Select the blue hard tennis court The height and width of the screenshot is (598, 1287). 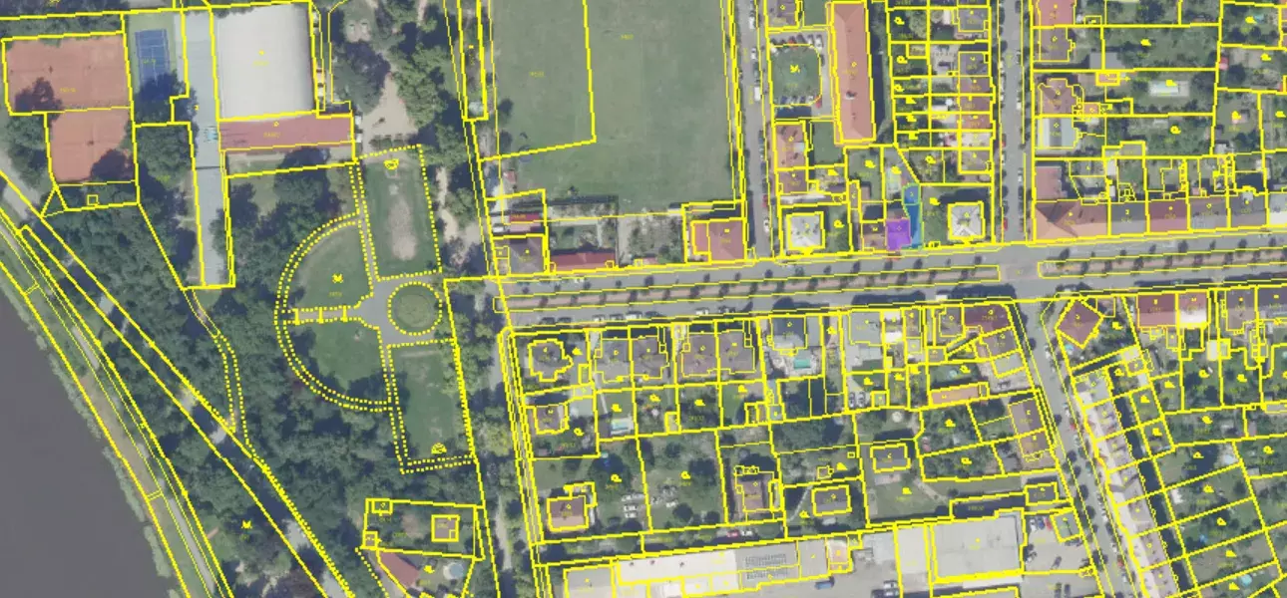pos(153,56)
